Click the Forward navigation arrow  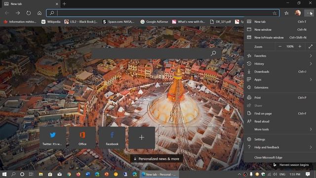[18, 13]
